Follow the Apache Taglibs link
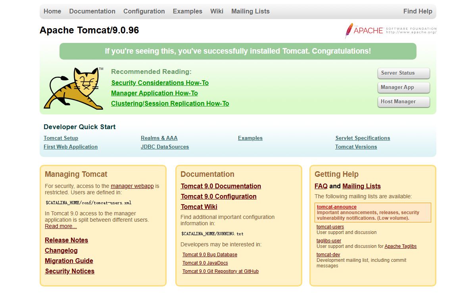This screenshot has height=294, width=476. coord(401,246)
